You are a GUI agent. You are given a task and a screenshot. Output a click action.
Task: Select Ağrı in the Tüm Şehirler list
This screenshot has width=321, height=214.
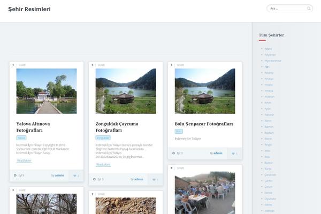267,67
